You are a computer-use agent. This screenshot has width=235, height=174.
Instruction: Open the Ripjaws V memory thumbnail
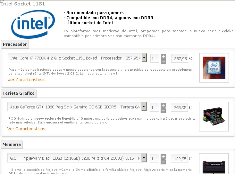[214, 164]
